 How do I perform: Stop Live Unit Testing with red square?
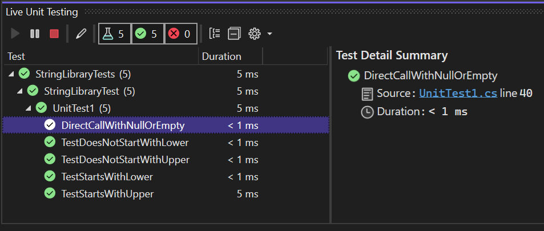(54, 34)
